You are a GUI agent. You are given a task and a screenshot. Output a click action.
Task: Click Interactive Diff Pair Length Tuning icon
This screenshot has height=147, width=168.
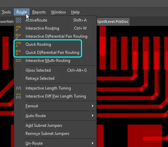tap(18, 96)
